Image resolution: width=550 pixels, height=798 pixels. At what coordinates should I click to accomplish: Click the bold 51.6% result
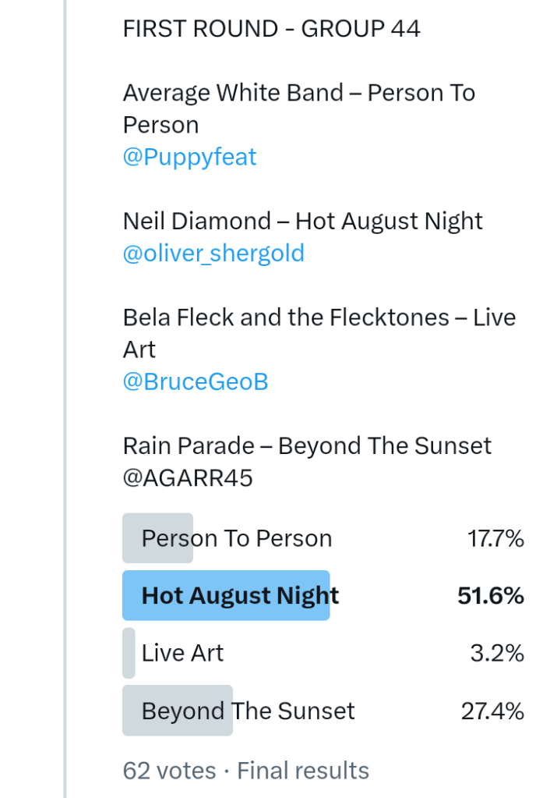491,596
